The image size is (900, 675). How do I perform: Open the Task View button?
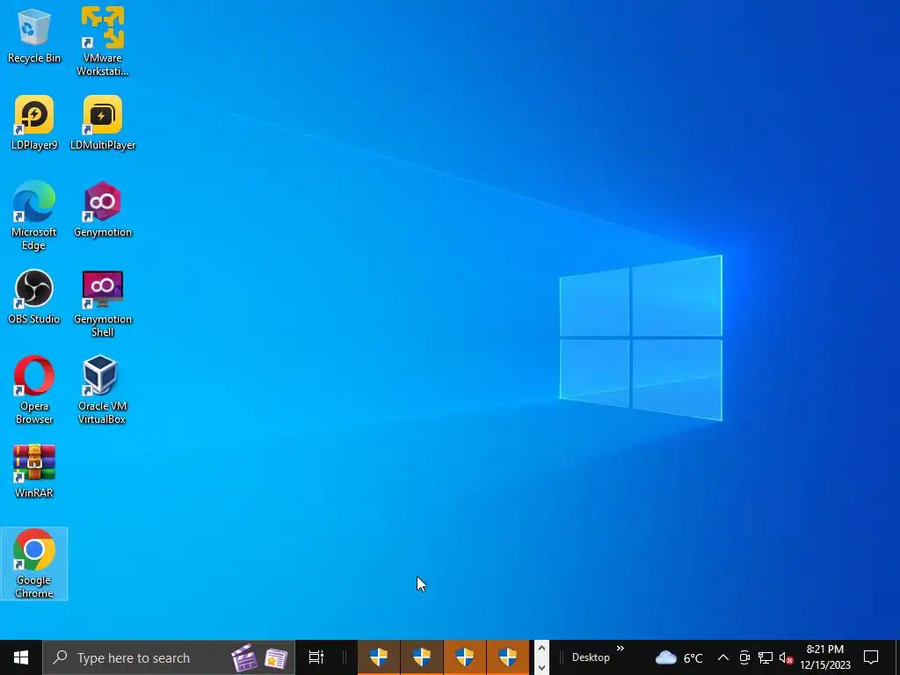tap(316, 657)
